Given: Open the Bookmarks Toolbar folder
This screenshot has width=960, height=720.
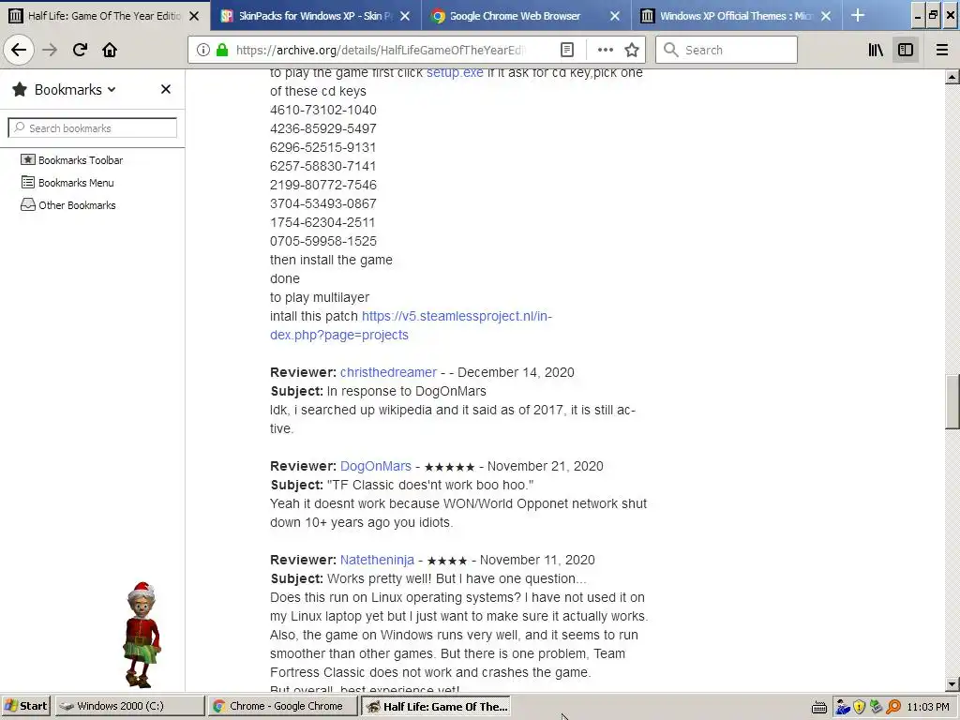Looking at the screenshot, I should [71, 159].
